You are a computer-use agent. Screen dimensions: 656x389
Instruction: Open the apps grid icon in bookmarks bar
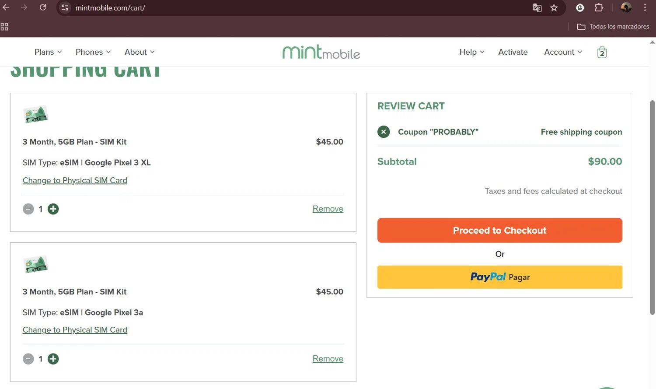(4, 27)
